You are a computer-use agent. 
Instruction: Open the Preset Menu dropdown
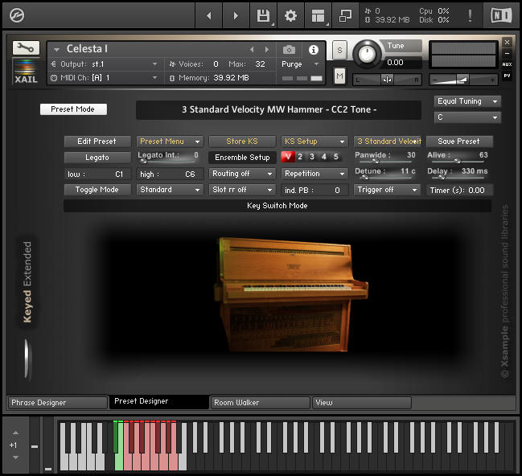pos(170,142)
